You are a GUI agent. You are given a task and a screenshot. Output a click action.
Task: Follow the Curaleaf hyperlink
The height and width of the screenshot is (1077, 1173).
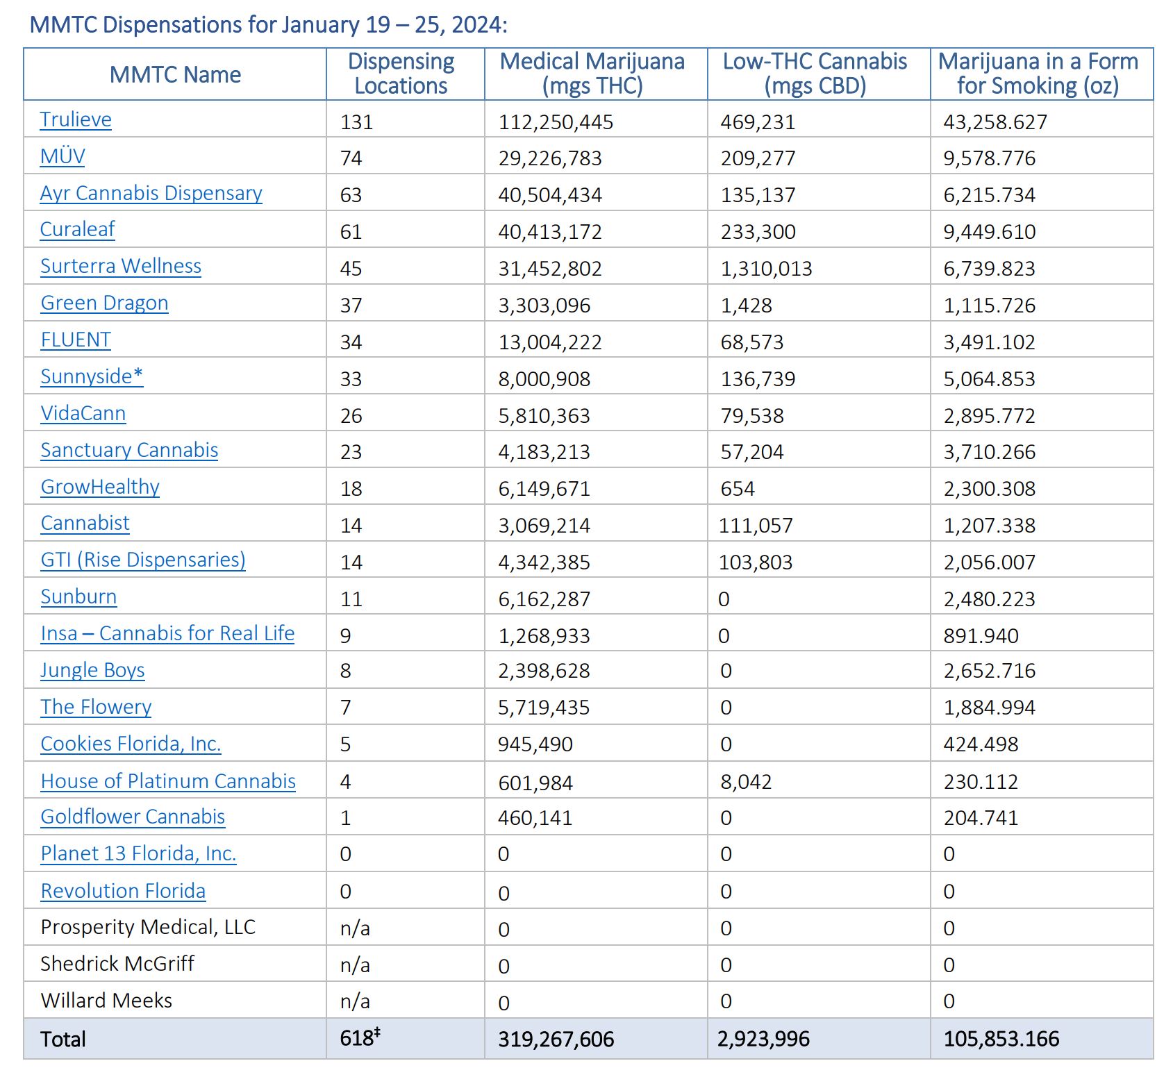tap(77, 229)
